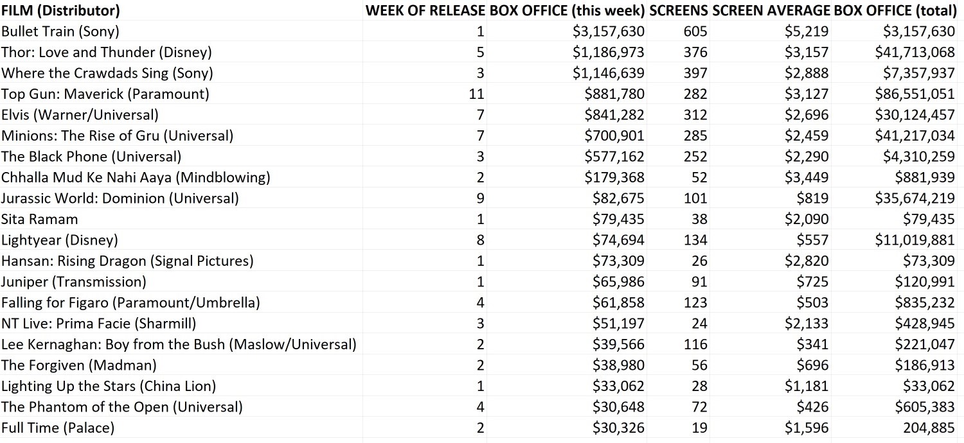Select Minions: The Rise of Gru cell
Screen dimensions: 964x443
(x=117, y=135)
